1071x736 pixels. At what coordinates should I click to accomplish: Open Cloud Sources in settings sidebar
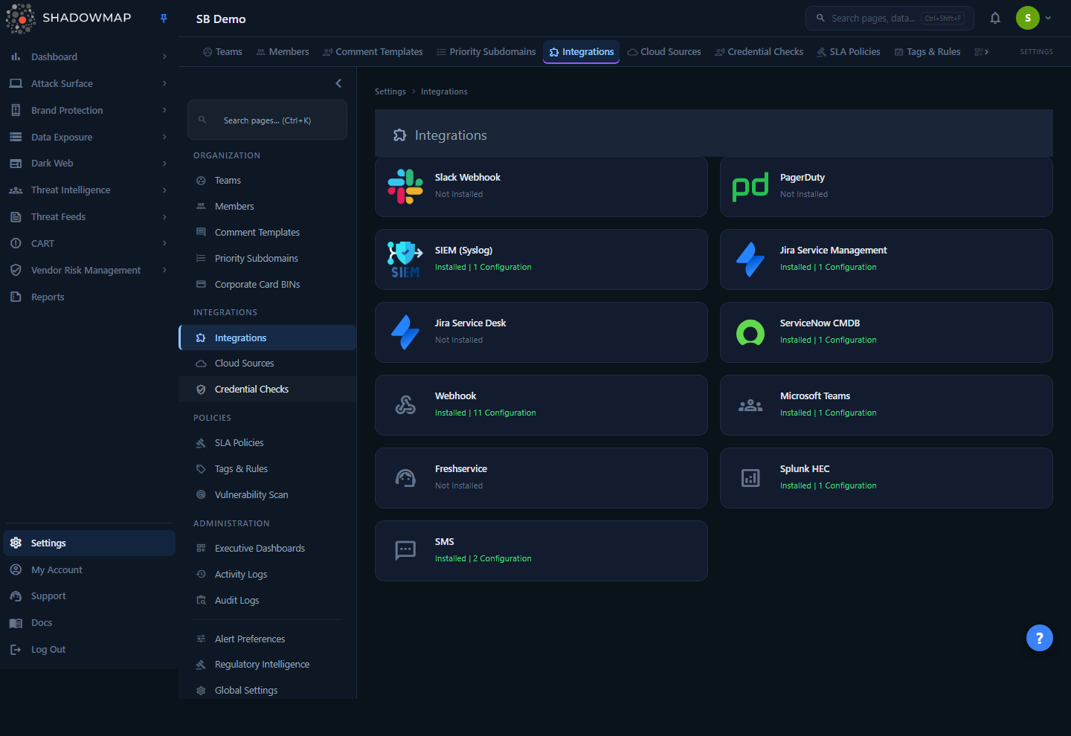(x=268, y=364)
